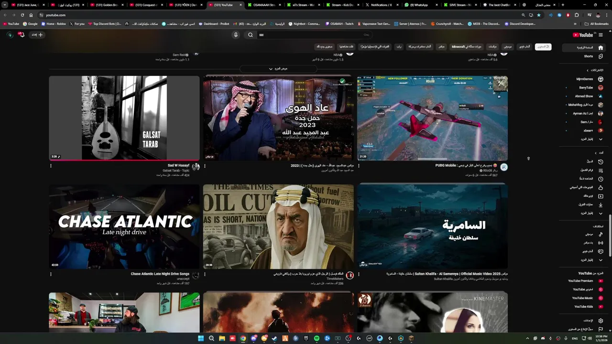Click the YouTube logo
Image resolution: width=612 pixels, height=344 pixels.
[583, 35]
